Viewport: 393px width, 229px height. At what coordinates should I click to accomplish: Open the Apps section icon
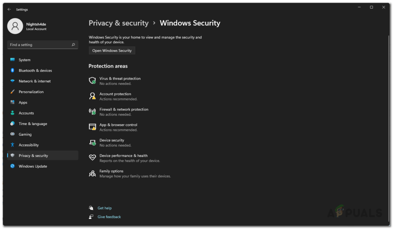pyautogui.click(x=13, y=102)
